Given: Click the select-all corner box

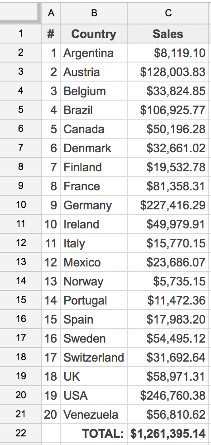Looking at the screenshot, I should (x=20, y=13).
